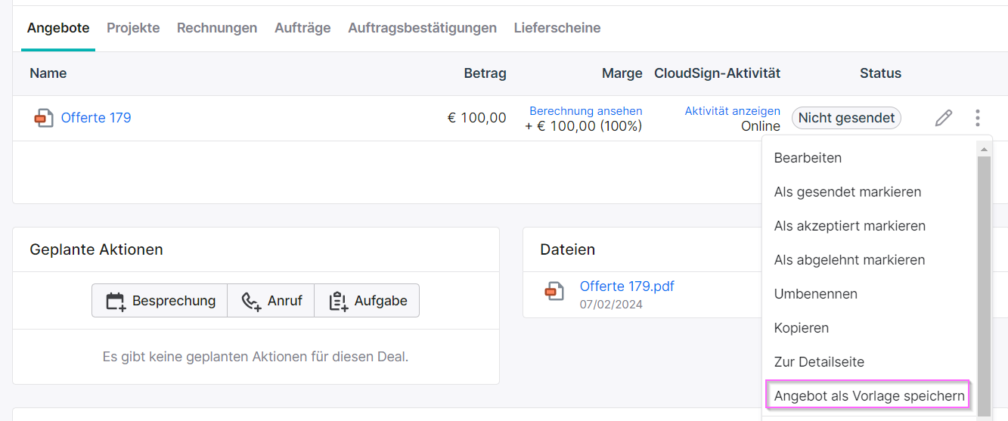This screenshot has height=421, width=1008.
Task: Schedule a meeting with Besprechung button
Action: pos(160,301)
